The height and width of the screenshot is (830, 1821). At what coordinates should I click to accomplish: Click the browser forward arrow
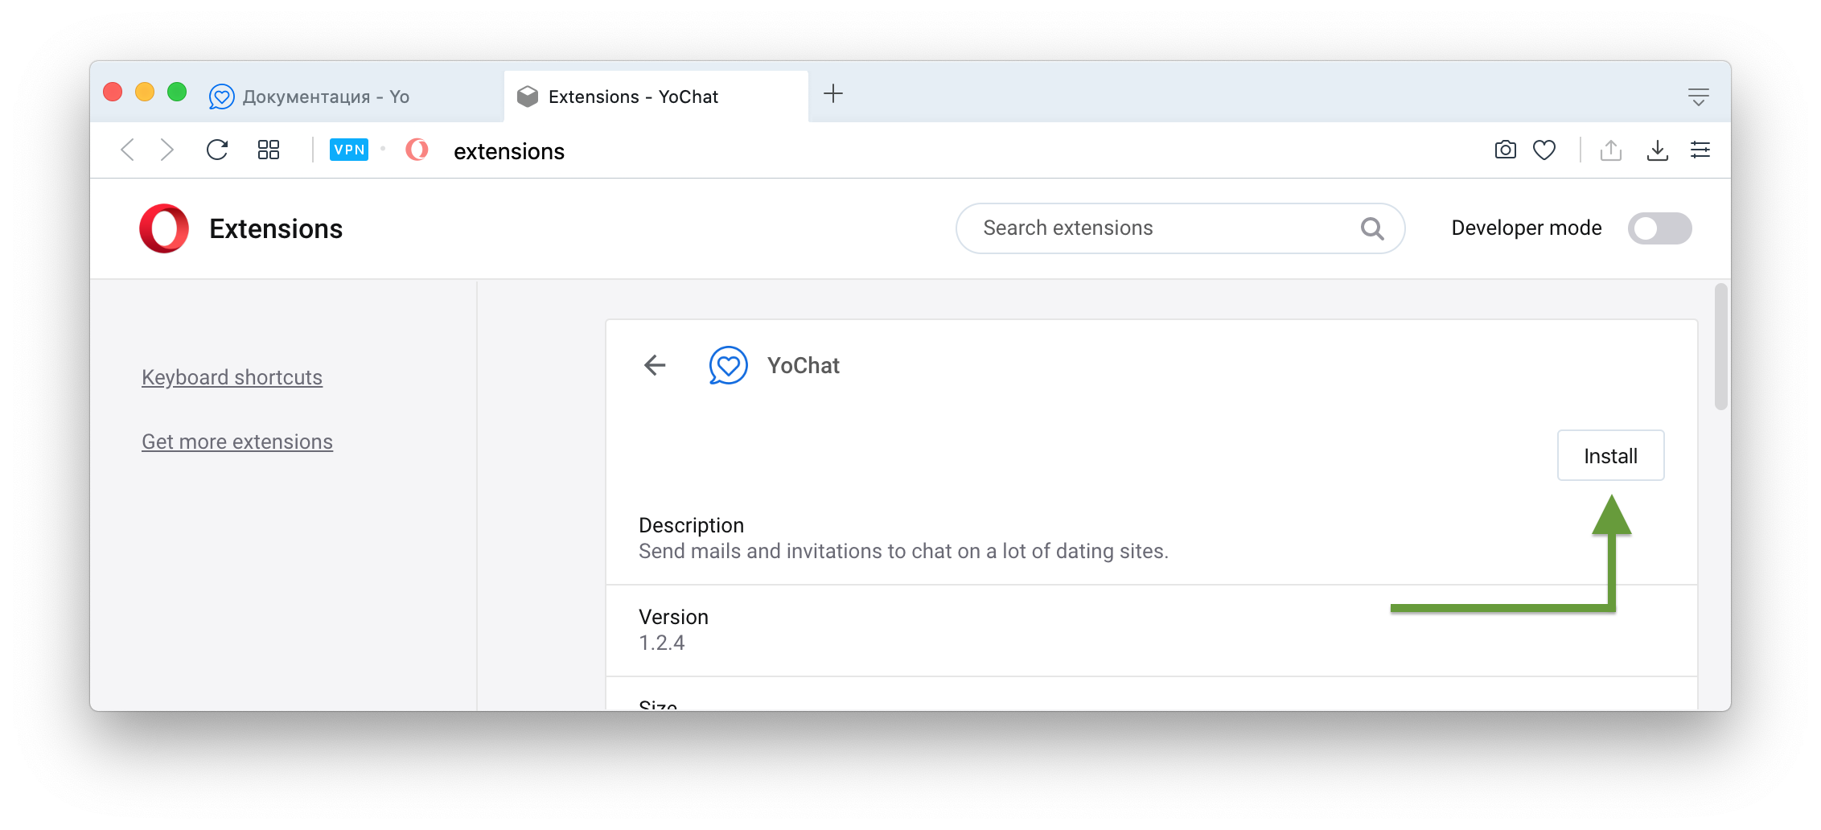(x=166, y=150)
